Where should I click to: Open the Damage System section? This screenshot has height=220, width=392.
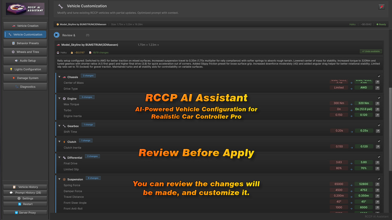25,78
